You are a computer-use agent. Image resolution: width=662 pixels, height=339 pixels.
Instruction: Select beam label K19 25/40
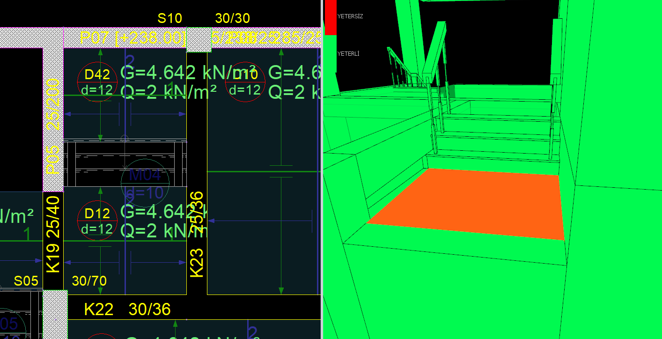pos(53,234)
